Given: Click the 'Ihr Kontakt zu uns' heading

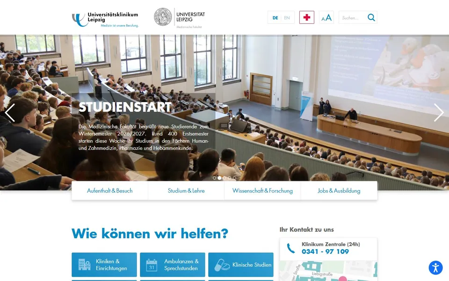Looking at the screenshot, I should 307,229.
